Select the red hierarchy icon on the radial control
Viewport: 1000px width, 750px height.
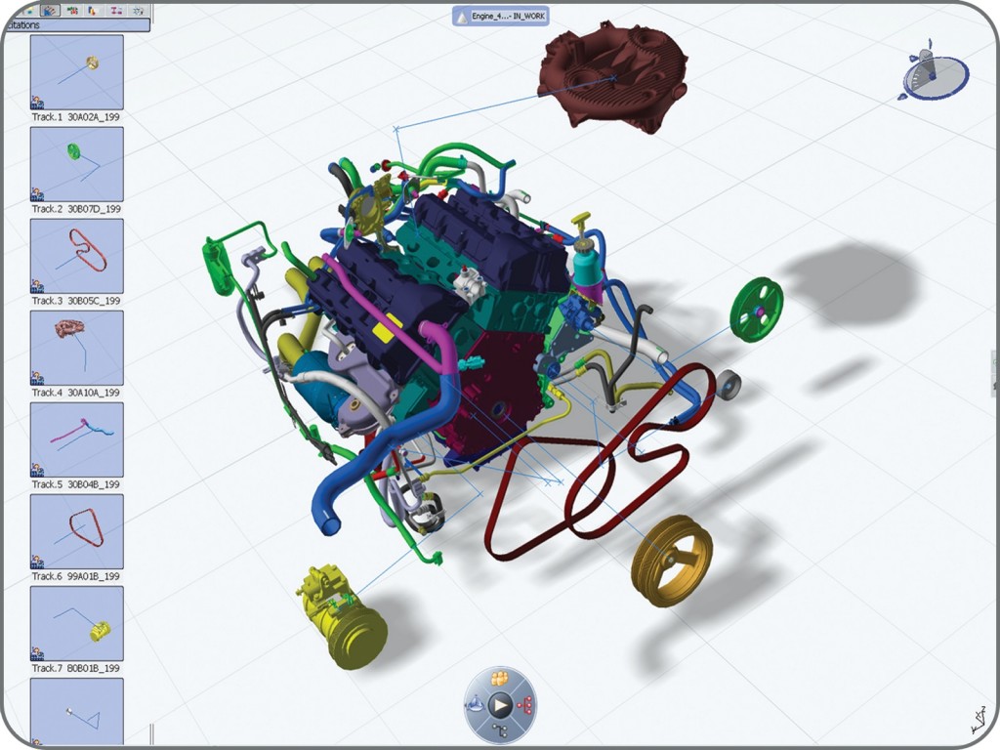(x=523, y=704)
